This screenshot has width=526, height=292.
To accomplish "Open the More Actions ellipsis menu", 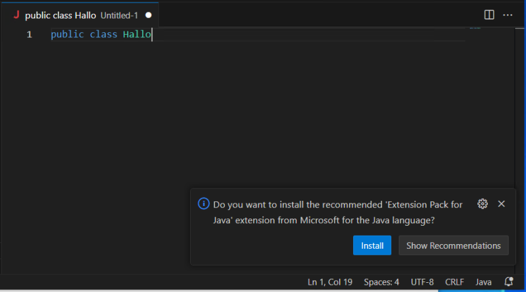I will click(508, 14).
